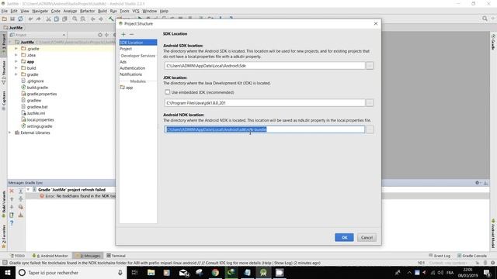
Task: Click the Cancel button
Action: click(x=367, y=237)
